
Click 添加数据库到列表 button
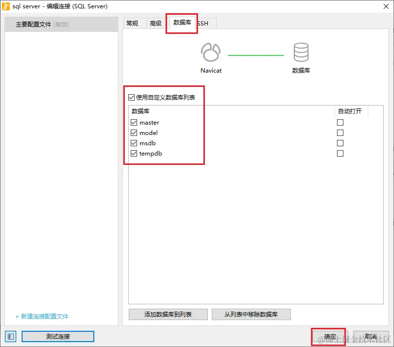click(168, 314)
